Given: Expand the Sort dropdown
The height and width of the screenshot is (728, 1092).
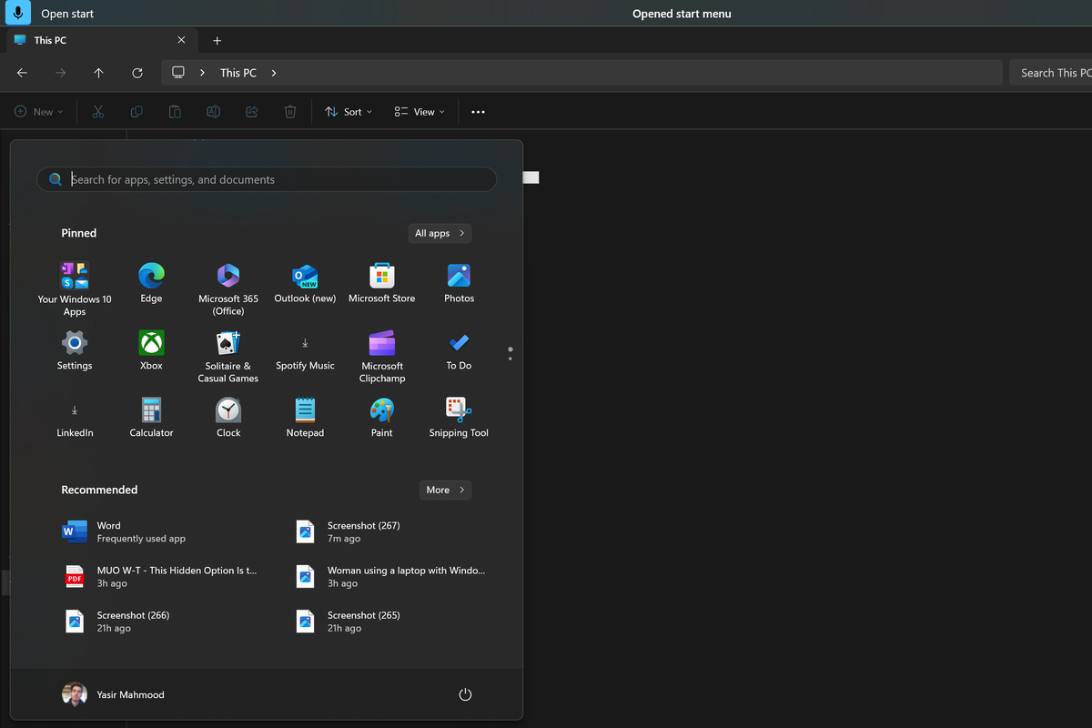Looking at the screenshot, I should 349,112.
